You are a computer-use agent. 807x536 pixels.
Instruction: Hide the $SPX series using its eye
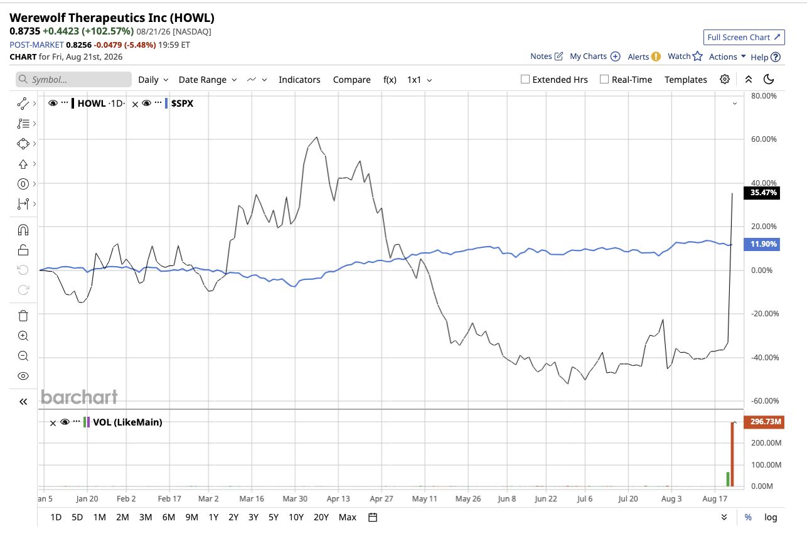[x=146, y=104]
